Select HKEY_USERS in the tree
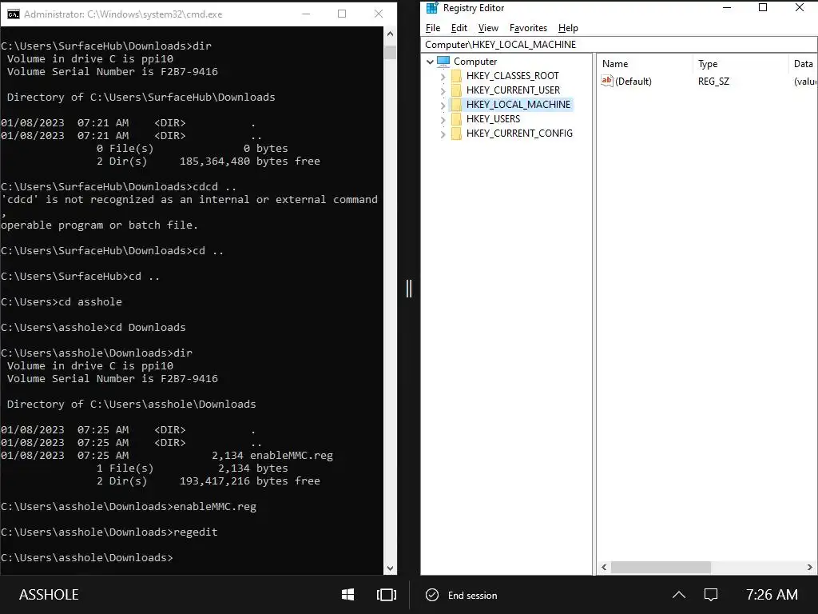 coord(493,119)
